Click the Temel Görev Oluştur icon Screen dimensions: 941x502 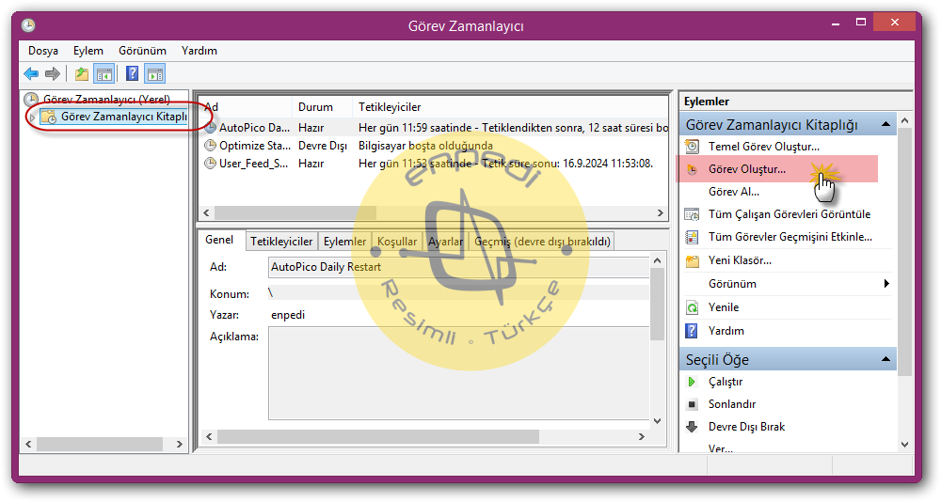[692, 147]
